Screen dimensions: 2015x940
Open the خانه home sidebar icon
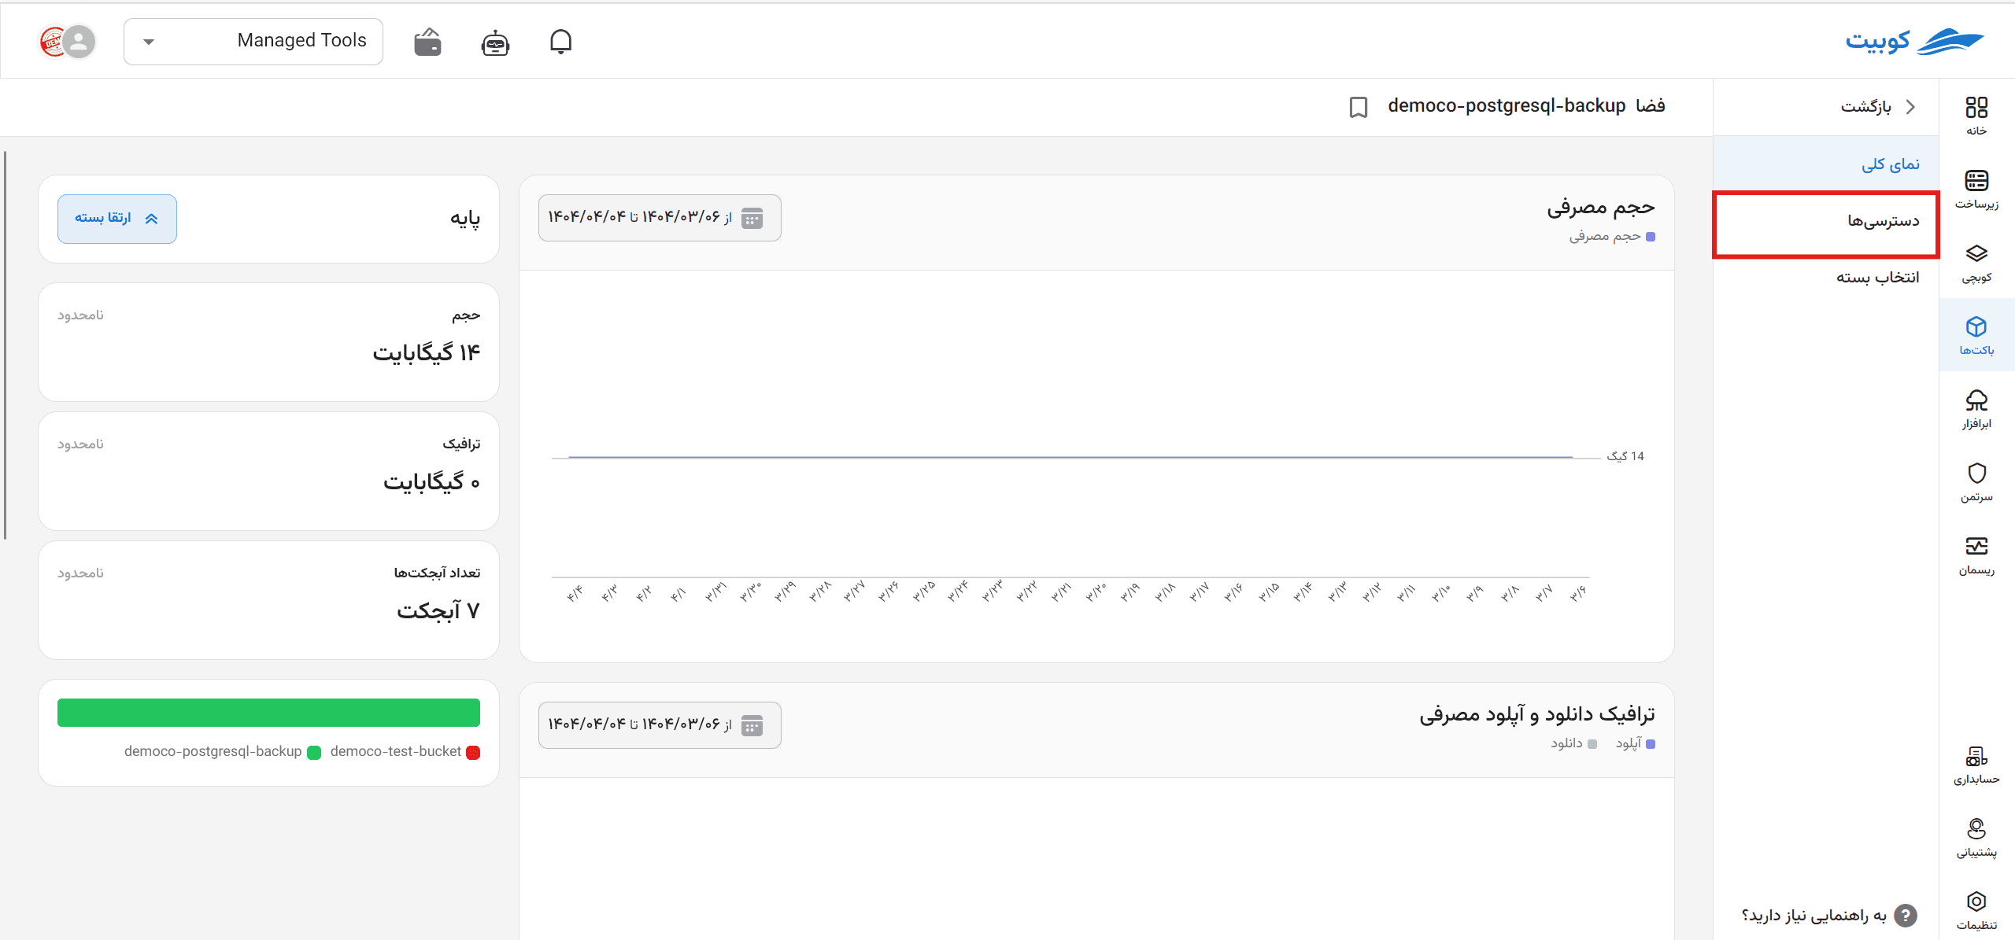(1976, 116)
